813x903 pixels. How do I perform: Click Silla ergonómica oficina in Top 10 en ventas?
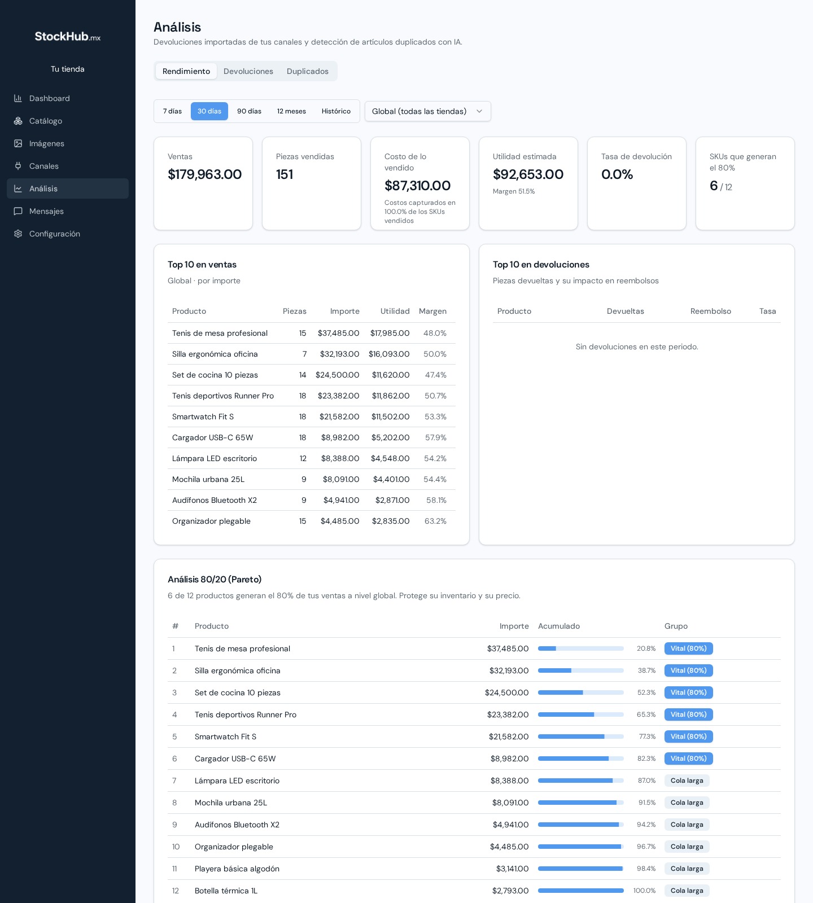click(215, 354)
